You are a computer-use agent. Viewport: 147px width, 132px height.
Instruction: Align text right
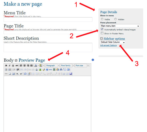coord(28,65)
